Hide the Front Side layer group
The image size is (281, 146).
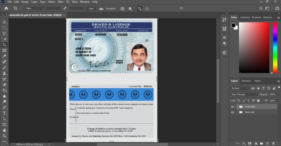click(x=233, y=107)
